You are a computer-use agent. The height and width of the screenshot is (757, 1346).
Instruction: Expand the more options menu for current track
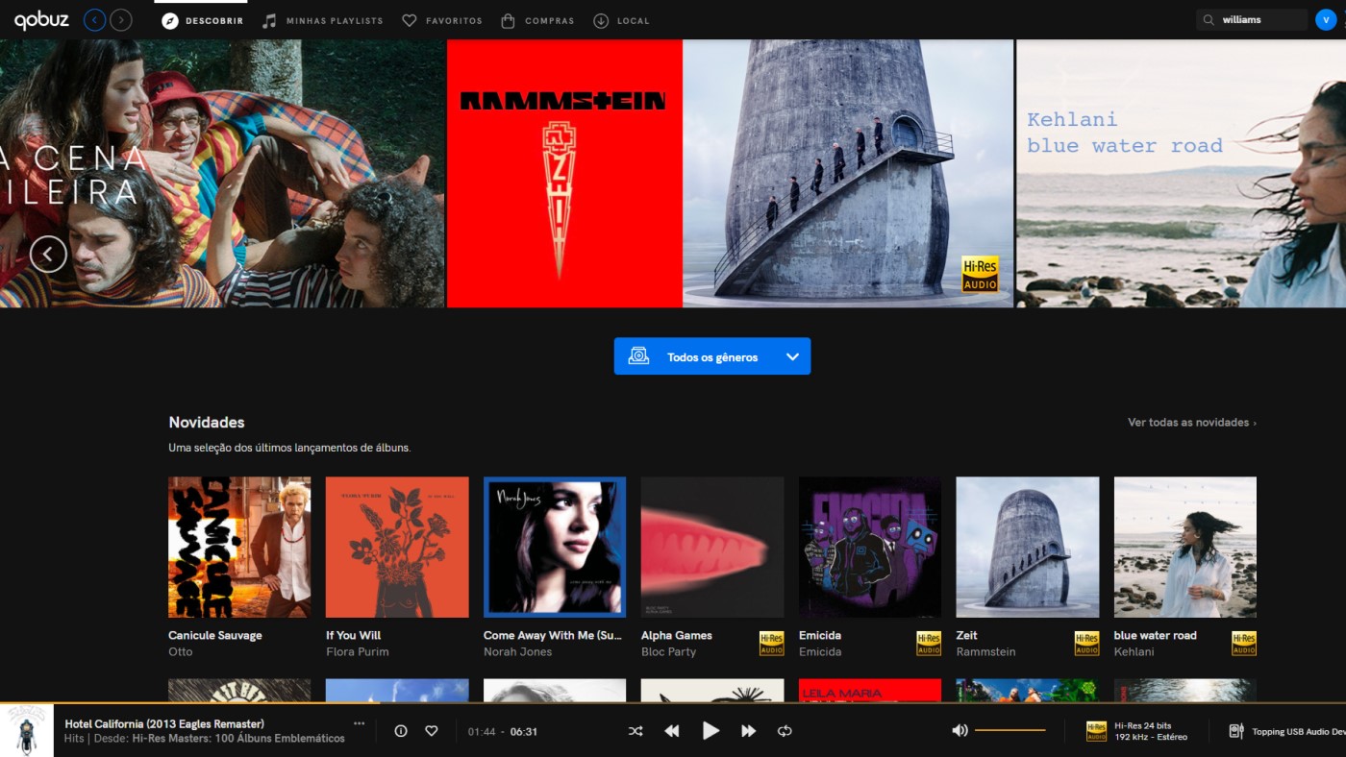[x=359, y=722]
